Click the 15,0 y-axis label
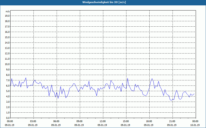Image resolution: width=206 pixels, height=128 pixels. click(x=7, y=37)
